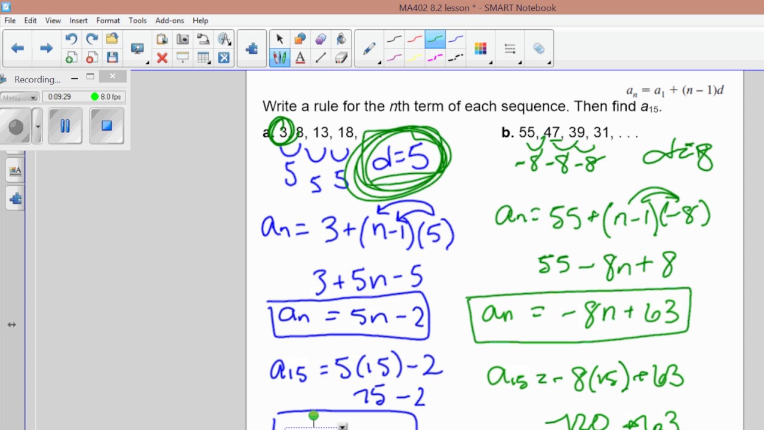
Task: Toggle the Pens tool button
Action: (x=279, y=58)
